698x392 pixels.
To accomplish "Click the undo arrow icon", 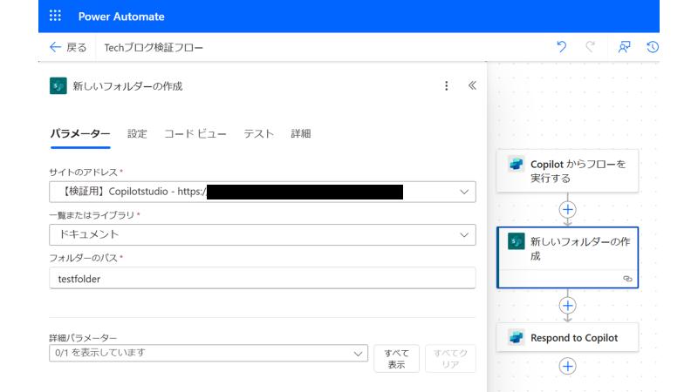I will coord(561,47).
